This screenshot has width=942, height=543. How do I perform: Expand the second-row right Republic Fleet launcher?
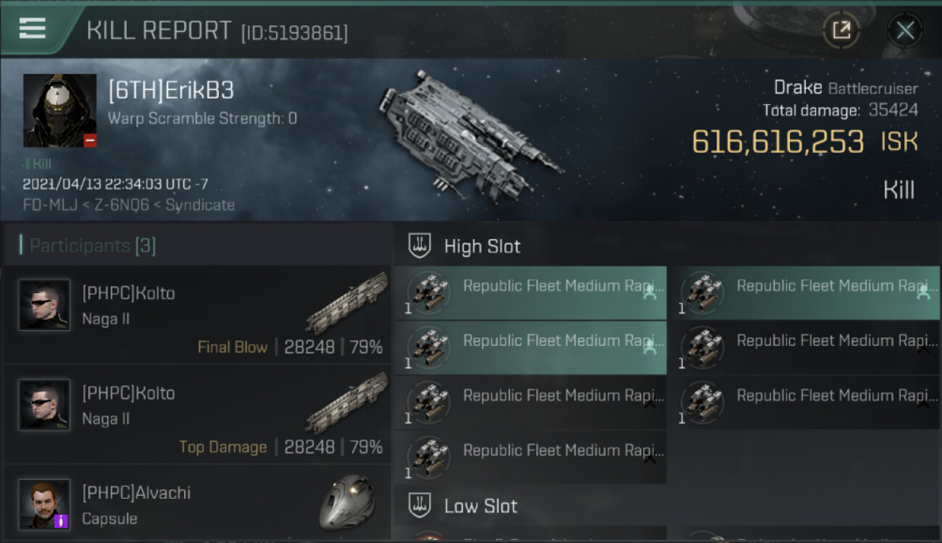coord(923,350)
